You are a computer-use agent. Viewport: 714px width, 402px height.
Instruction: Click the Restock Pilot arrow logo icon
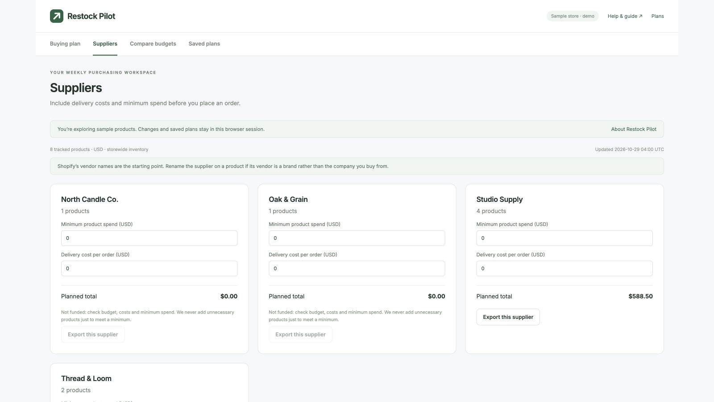[x=57, y=16]
